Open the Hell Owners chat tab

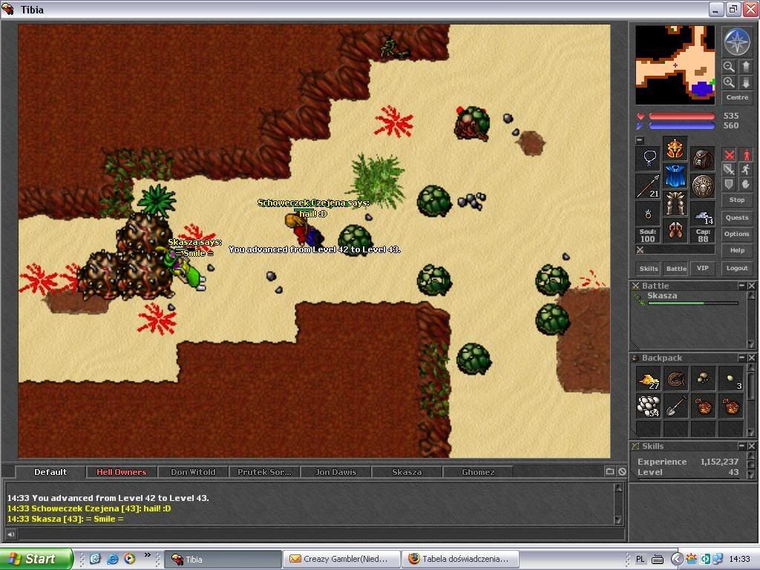[x=122, y=472]
